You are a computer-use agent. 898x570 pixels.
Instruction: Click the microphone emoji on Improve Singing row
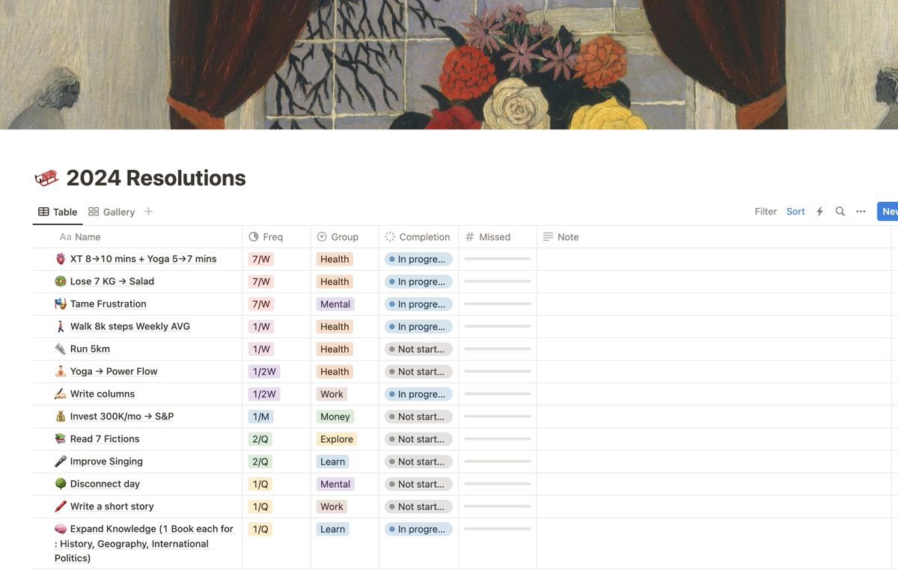pos(61,462)
